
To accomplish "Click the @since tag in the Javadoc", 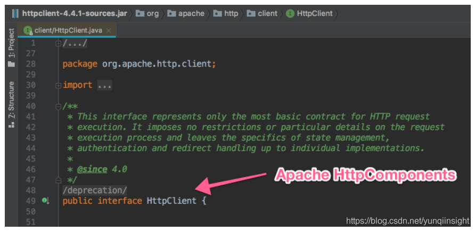I will (x=92, y=169).
